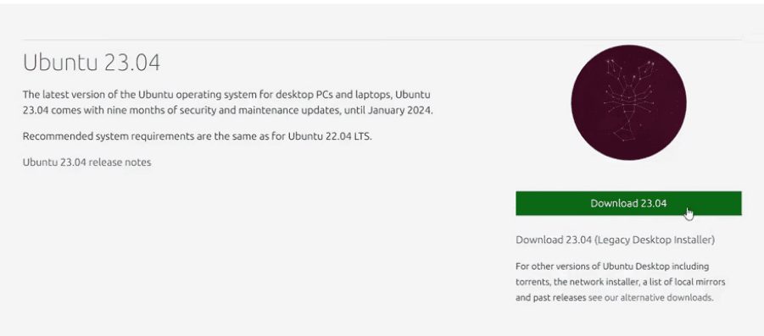Click the 'network installer' phrase
764x336 pixels.
602,282
